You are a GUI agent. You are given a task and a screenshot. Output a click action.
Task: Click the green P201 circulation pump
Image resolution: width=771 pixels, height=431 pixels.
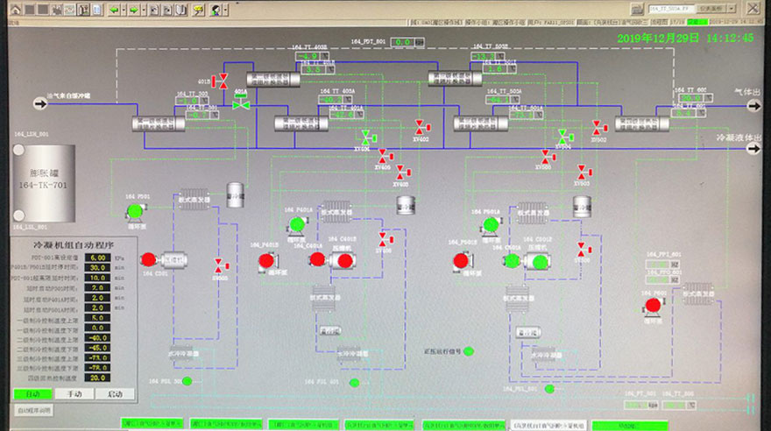135,211
